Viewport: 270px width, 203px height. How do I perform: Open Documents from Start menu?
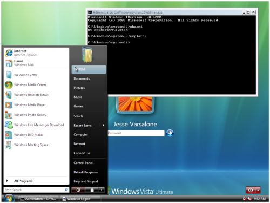(x=82, y=78)
